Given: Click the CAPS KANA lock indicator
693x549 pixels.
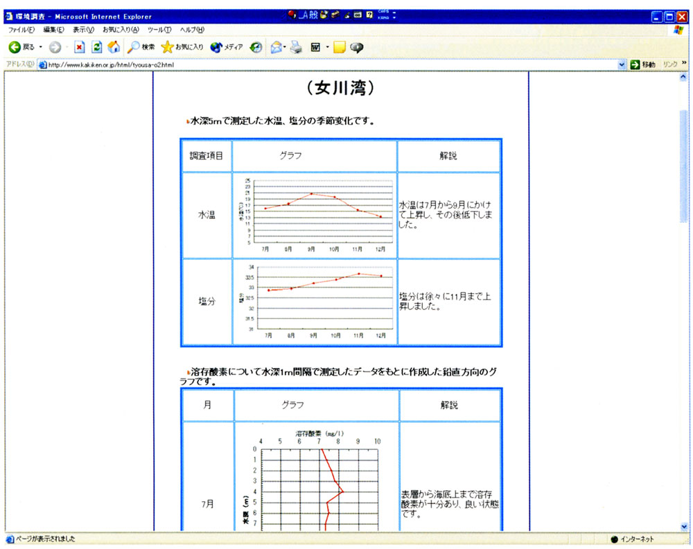Looking at the screenshot, I should (383, 15).
